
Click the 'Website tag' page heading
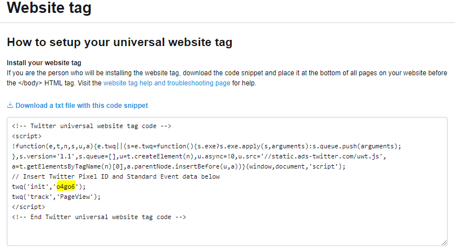pyautogui.click(x=49, y=7)
